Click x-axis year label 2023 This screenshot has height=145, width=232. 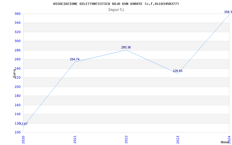pyautogui.click(x=178, y=139)
